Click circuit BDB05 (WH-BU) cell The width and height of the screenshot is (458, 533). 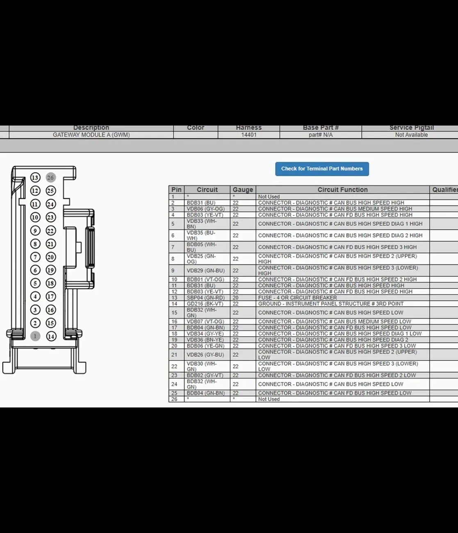[207, 247]
